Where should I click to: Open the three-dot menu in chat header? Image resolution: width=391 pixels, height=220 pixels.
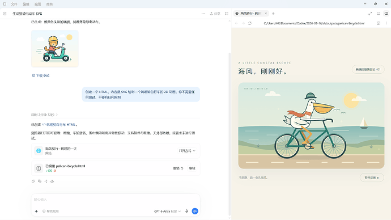[203, 14]
